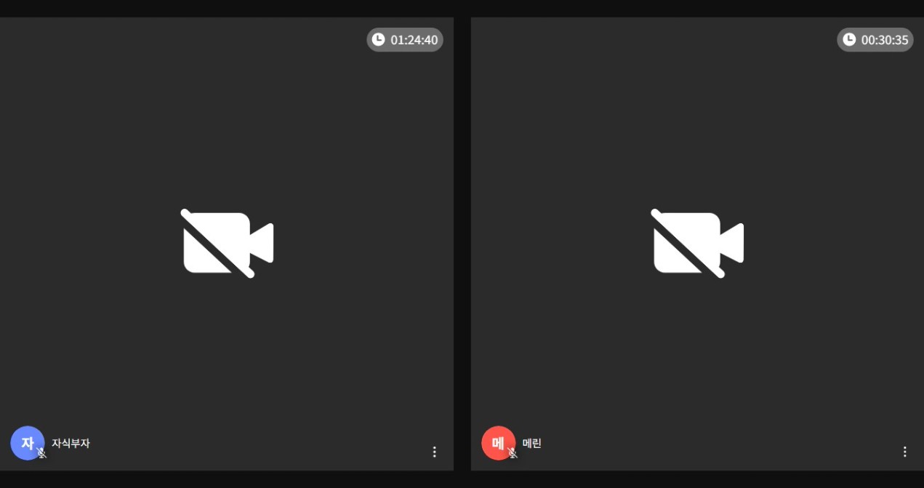Toggle the muted microphone on 자식부자's avatar
The image size is (924, 488).
pos(42,453)
